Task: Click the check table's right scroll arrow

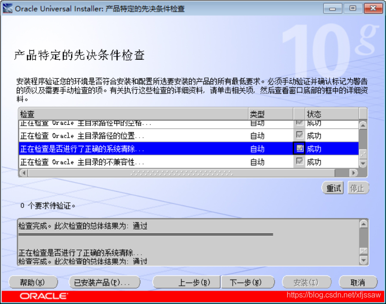Action: pos(354,173)
